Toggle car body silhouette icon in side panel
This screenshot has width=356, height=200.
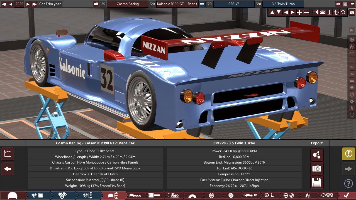pyautogui.click(x=352, y=67)
